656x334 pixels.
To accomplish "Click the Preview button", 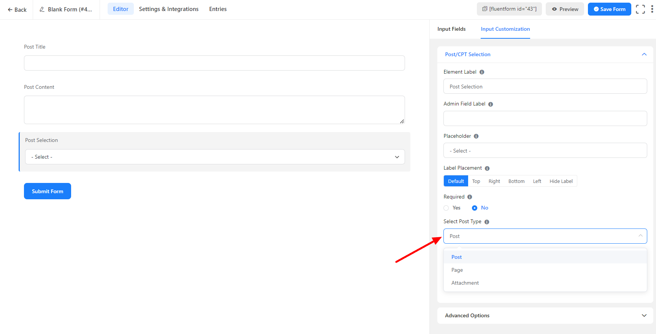I will [565, 9].
